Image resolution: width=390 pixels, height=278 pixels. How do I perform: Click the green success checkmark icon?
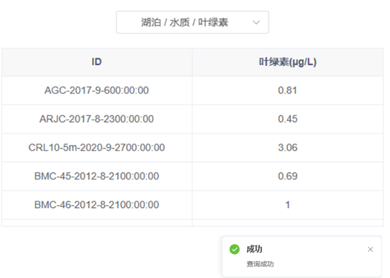click(x=234, y=249)
